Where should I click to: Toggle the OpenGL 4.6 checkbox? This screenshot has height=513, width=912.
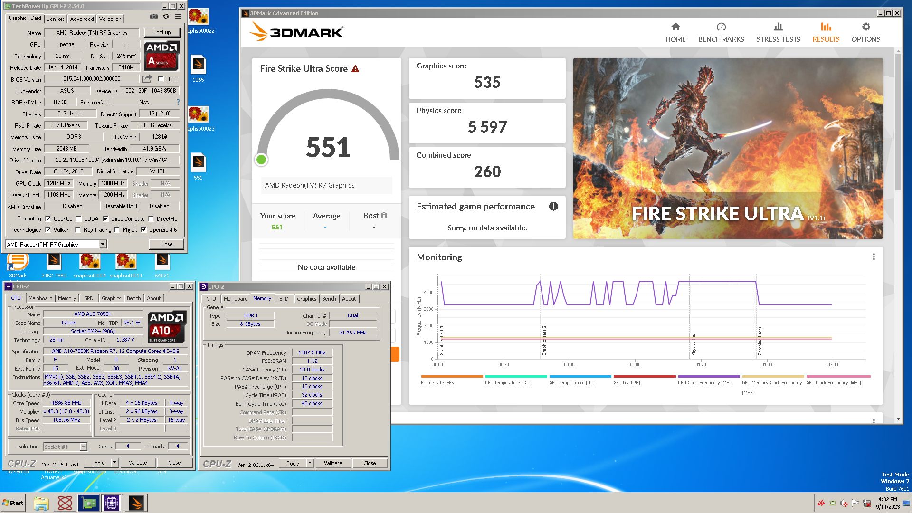[143, 230]
